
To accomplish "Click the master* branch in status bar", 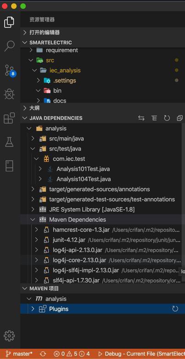I will 19,354.
